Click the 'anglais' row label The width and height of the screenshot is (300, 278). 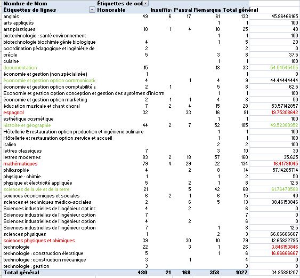click(x=11, y=17)
